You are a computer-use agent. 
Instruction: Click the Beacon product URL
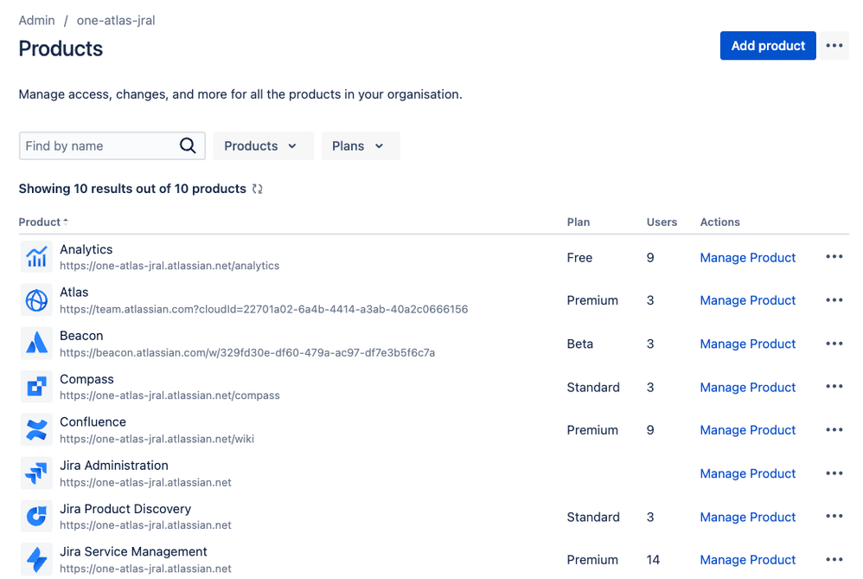point(247,352)
